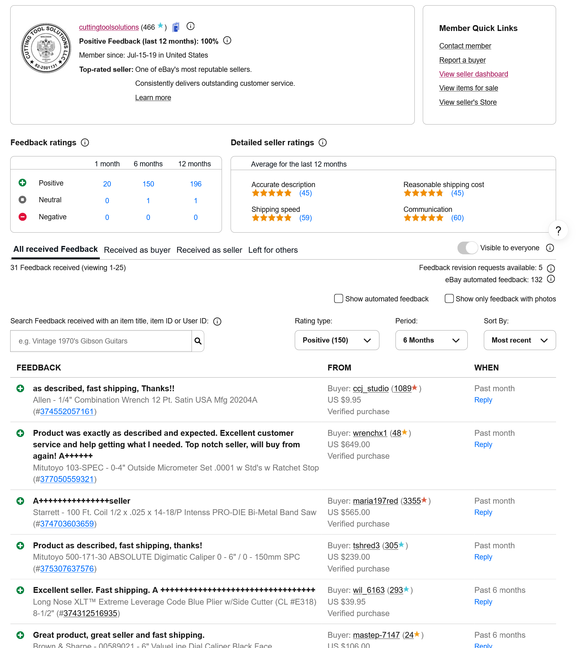Click the eBay Store icon beside seller name
The width and height of the screenshot is (579, 648).
[176, 27]
